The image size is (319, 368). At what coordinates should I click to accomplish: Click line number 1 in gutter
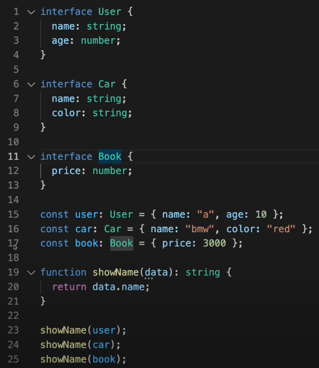16,12
